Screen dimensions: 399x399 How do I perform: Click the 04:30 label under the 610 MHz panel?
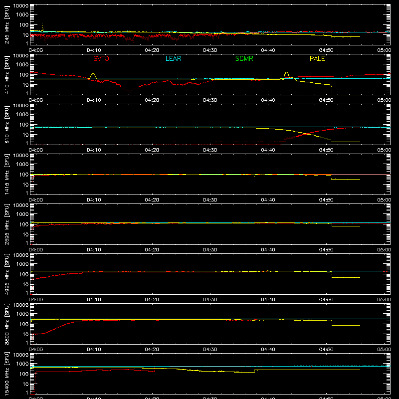(x=210, y=150)
